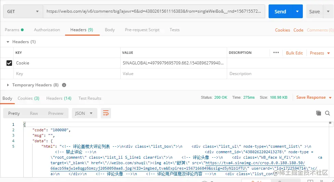Click the Temporary Headers info icon
334x182 pixels.
click(64, 85)
